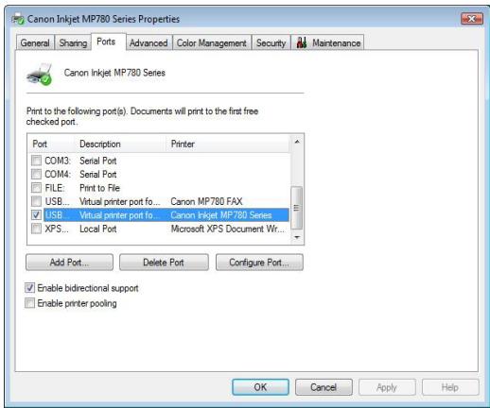This screenshot has height=408, width=490.
Task: Select the COM4 'Serial Port' description
Action: (98, 174)
